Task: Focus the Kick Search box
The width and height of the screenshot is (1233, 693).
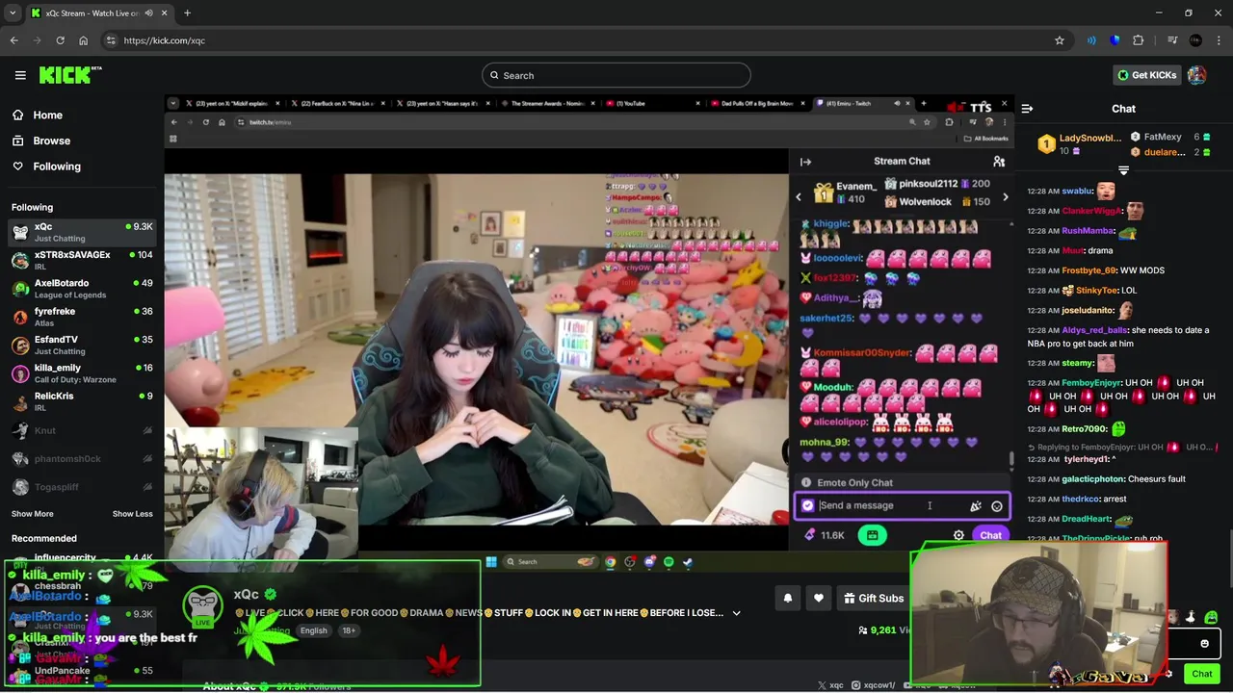Action: coord(616,75)
